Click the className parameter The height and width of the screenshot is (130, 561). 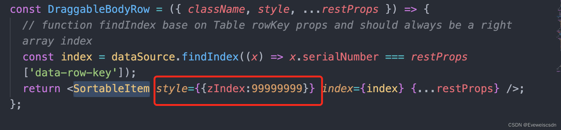216,9
